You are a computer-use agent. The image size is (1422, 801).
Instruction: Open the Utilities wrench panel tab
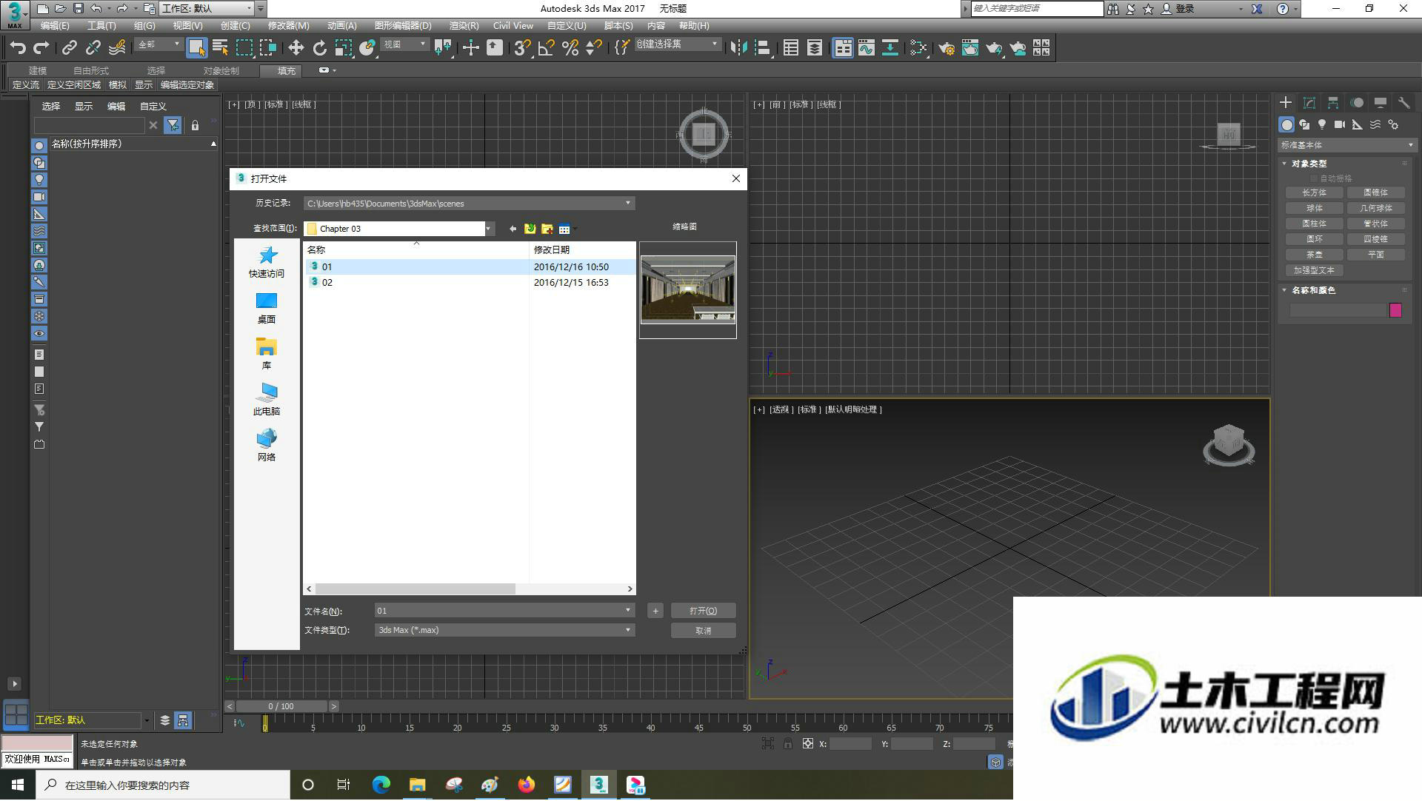click(x=1403, y=103)
